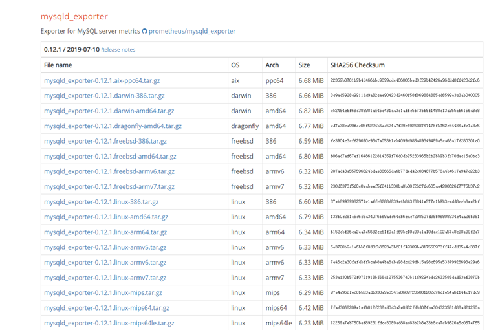500x330 pixels.
Task: Download mysqld_exporter-0.12.1.darwin-386.tar.gz
Action: coord(104,96)
